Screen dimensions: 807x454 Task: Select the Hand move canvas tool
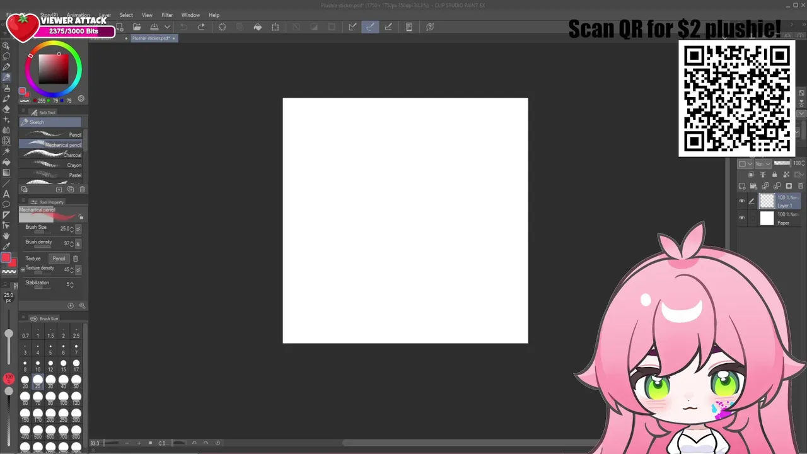pos(6,236)
